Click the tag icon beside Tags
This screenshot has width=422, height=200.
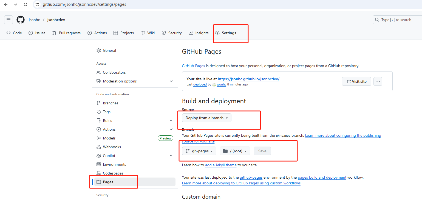point(99,112)
